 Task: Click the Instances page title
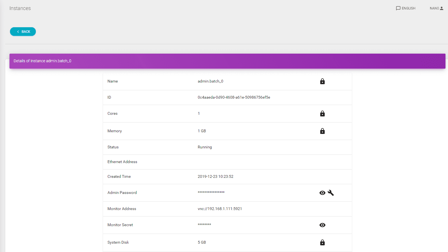(20, 8)
